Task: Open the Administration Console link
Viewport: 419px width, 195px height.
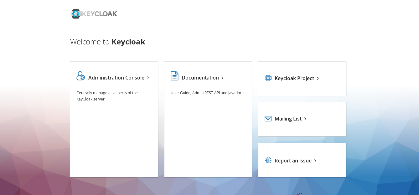Action: tap(116, 78)
